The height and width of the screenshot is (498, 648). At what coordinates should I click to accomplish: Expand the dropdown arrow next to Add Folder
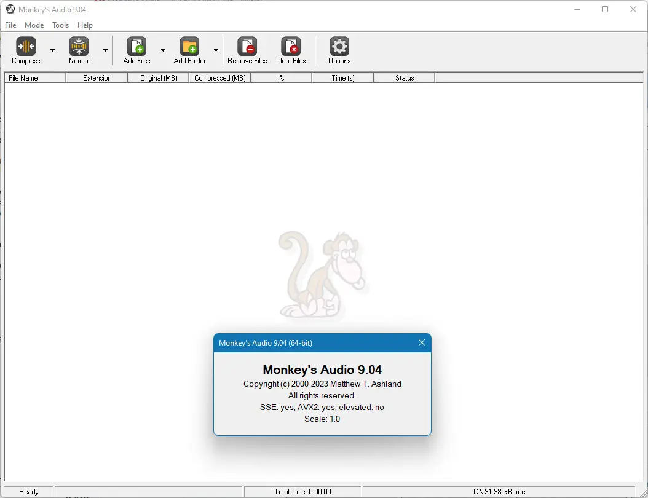coord(216,50)
